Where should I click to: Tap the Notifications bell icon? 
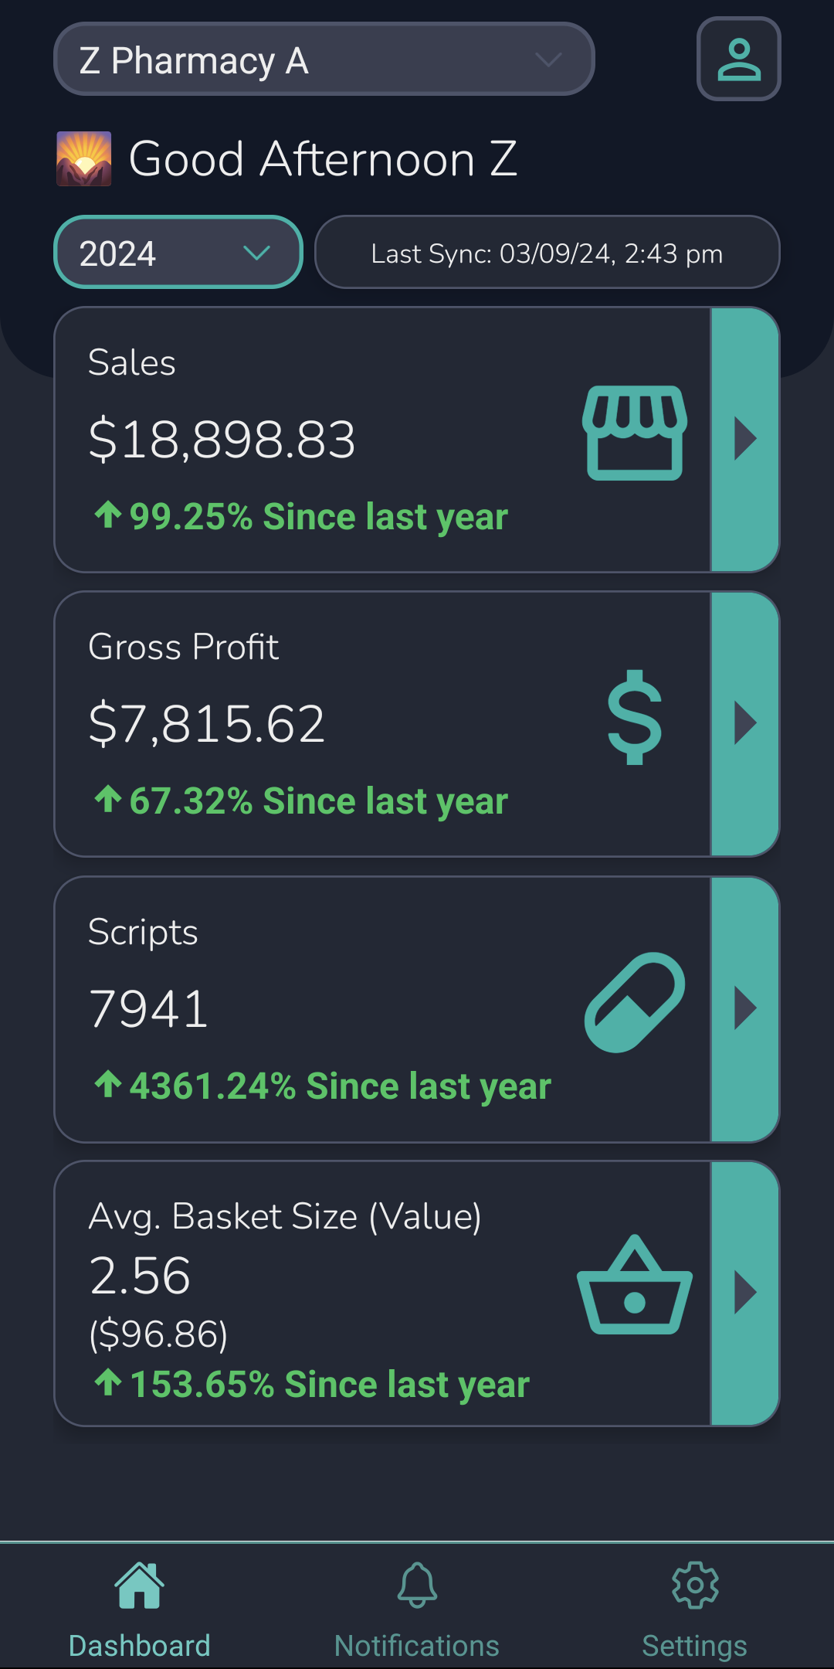(x=417, y=1586)
